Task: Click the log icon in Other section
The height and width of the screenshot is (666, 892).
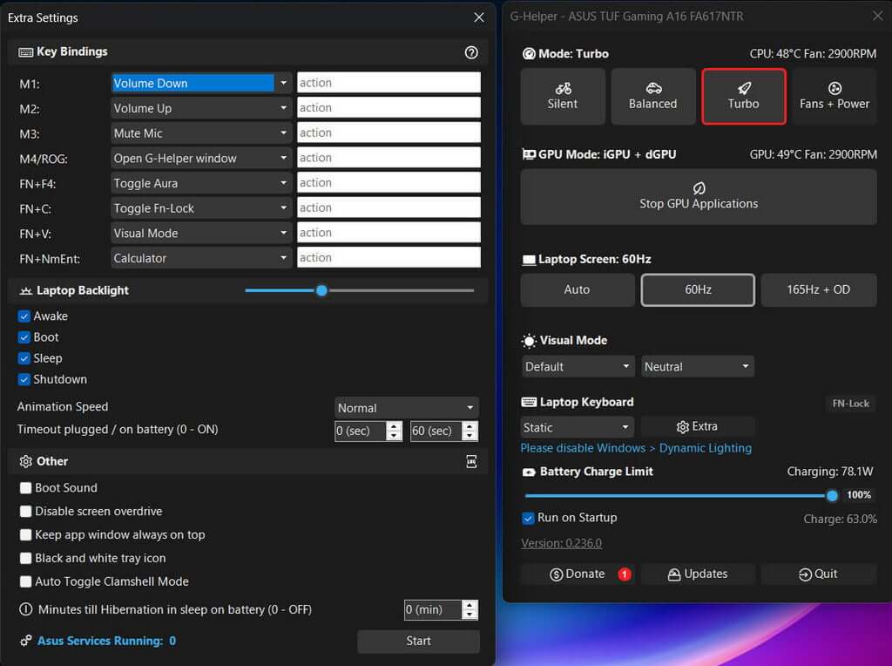Action: [471, 462]
